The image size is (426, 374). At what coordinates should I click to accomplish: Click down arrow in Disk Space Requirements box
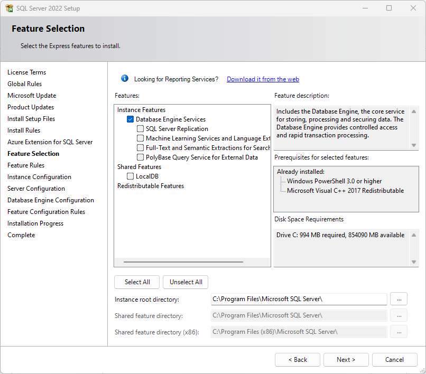[413, 262]
